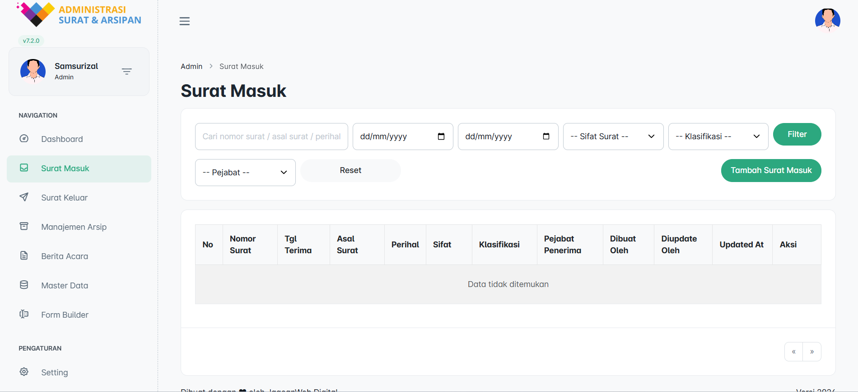858x392 pixels.
Task: Open the Klasifikasi dropdown
Action: click(x=718, y=137)
